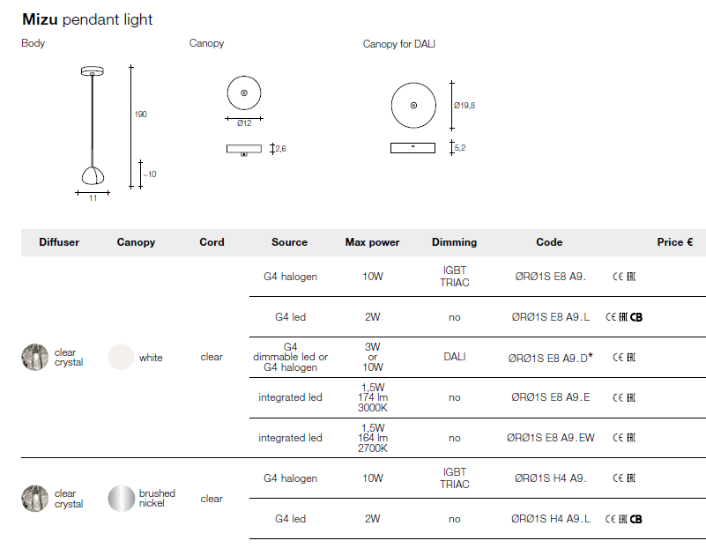Click the CE mark in the DALI dimming row

[x=618, y=358]
